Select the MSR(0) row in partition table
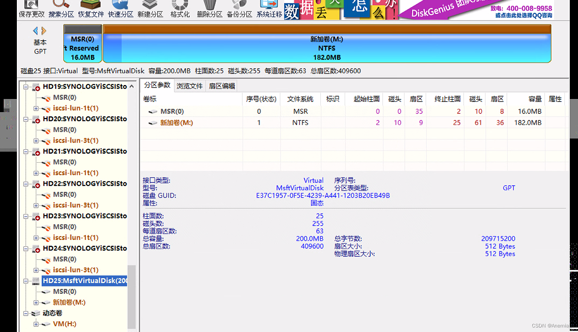 (x=353, y=111)
